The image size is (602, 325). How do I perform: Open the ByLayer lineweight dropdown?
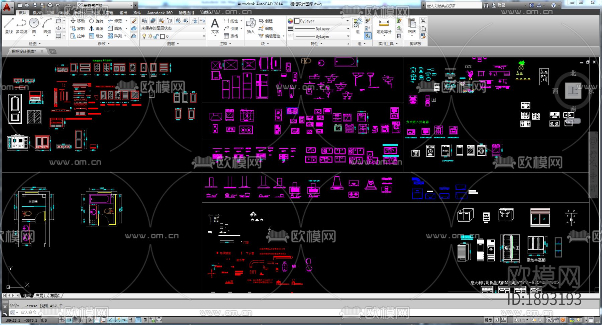322,29
